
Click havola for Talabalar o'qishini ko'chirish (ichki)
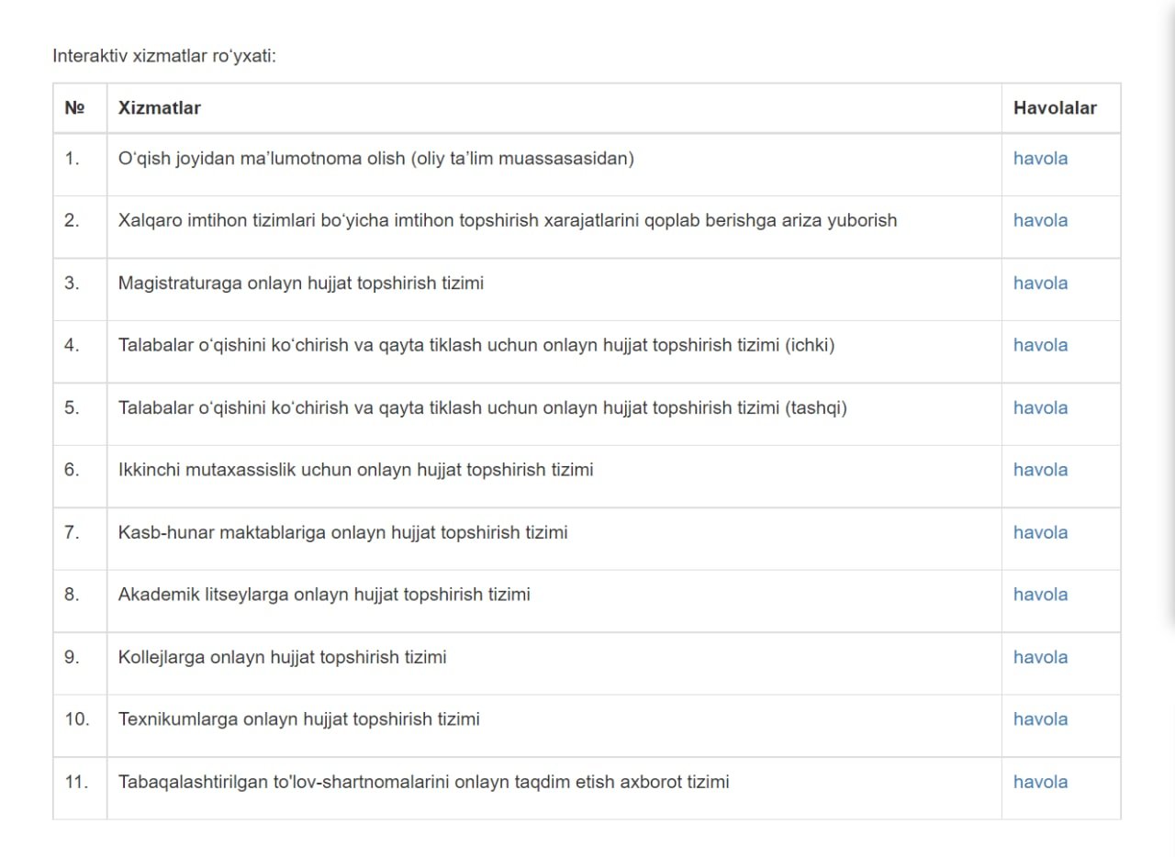(x=1040, y=345)
